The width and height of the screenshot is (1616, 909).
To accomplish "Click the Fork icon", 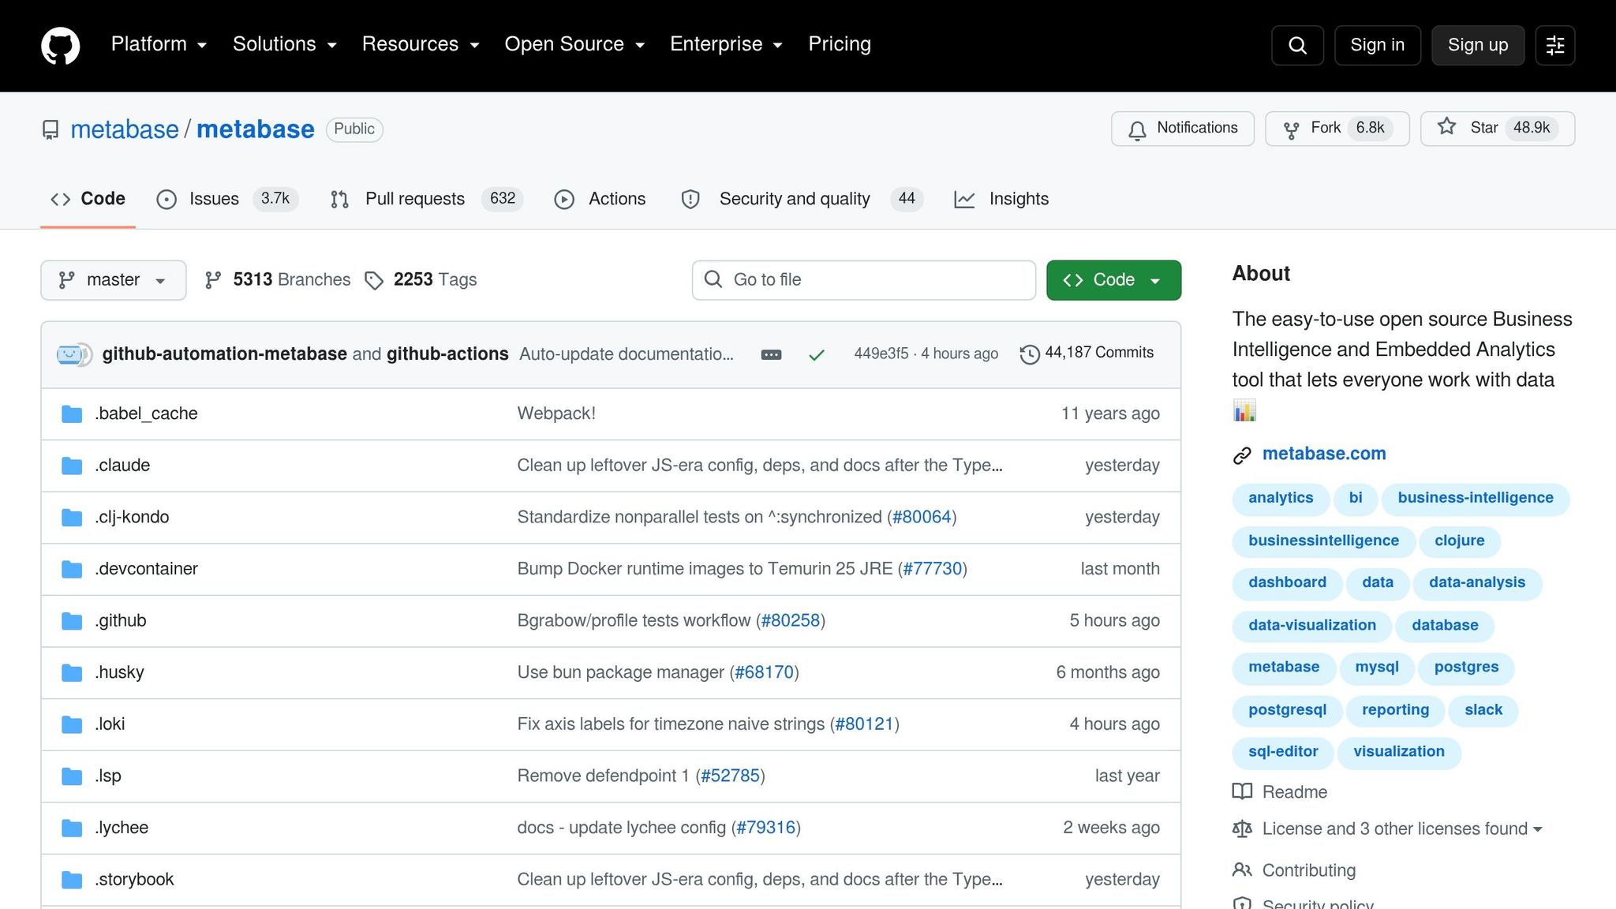I will pos(1291,129).
